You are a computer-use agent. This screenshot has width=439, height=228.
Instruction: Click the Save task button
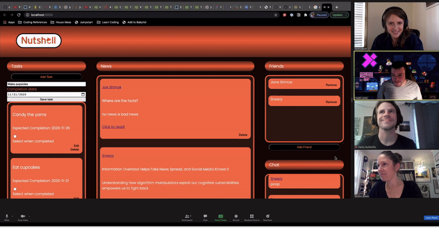pos(46,99)
